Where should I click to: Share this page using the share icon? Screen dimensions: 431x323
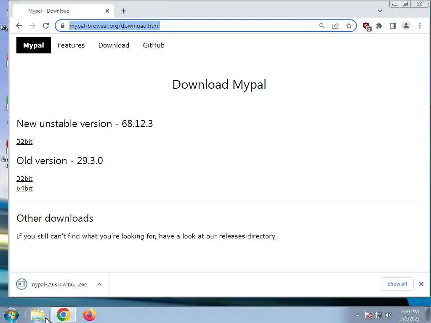point(335,26)
